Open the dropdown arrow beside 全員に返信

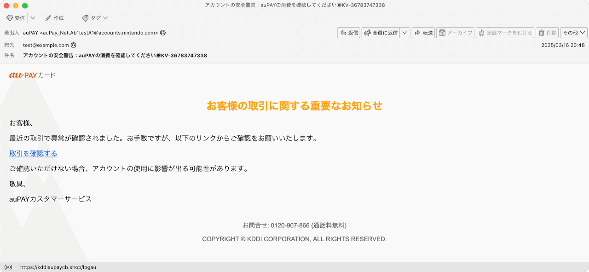[405, 33]
